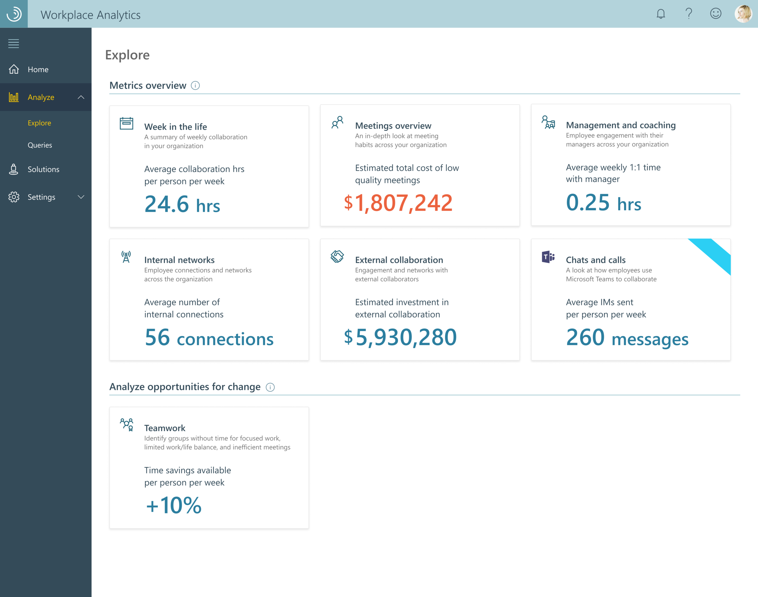Select the Analyze bar chart icon

14,97
